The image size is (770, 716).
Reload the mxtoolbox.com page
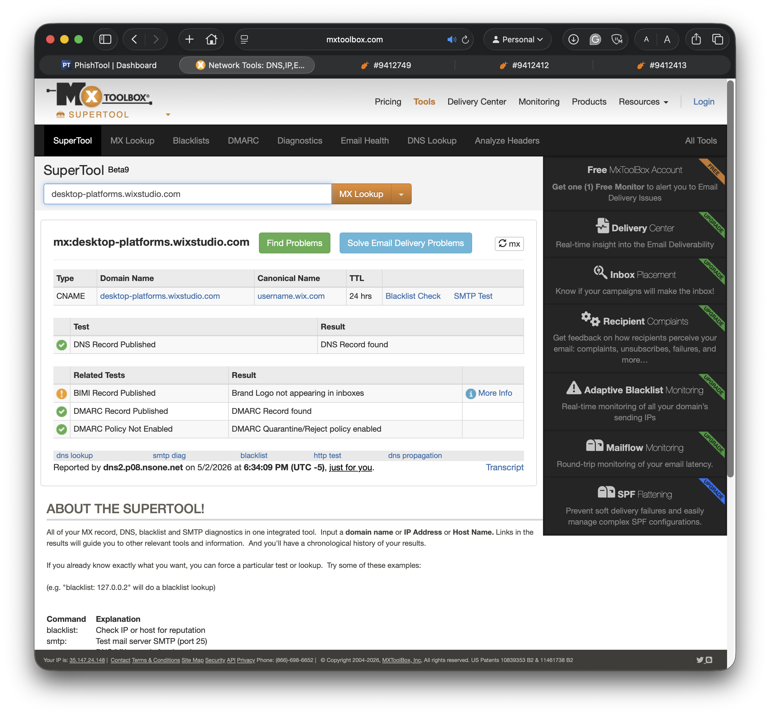(x=466, y=40)
